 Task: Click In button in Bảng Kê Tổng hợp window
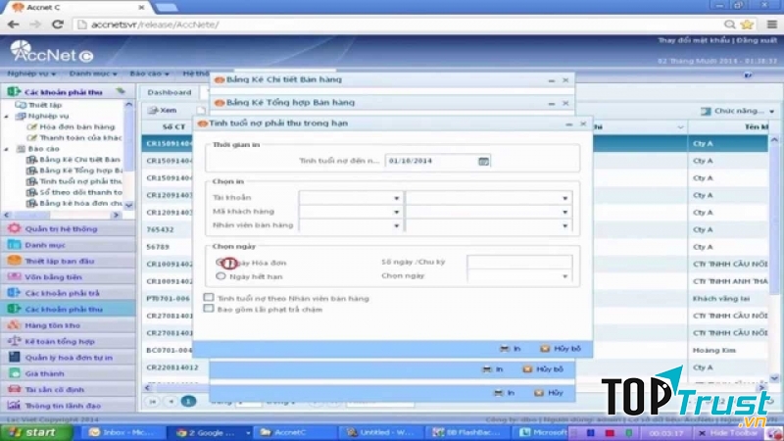(x=493, y=369)
